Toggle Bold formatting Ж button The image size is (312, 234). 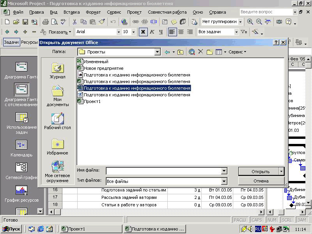(x=143, y=32)
